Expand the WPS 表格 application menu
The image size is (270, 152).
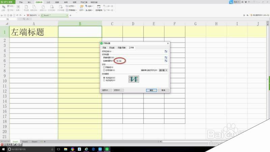[x=7, y=2]
